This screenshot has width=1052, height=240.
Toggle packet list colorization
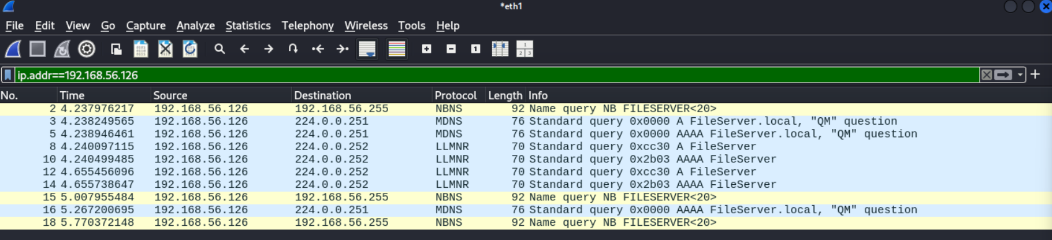pyautogui.click(x=397, y=49)
